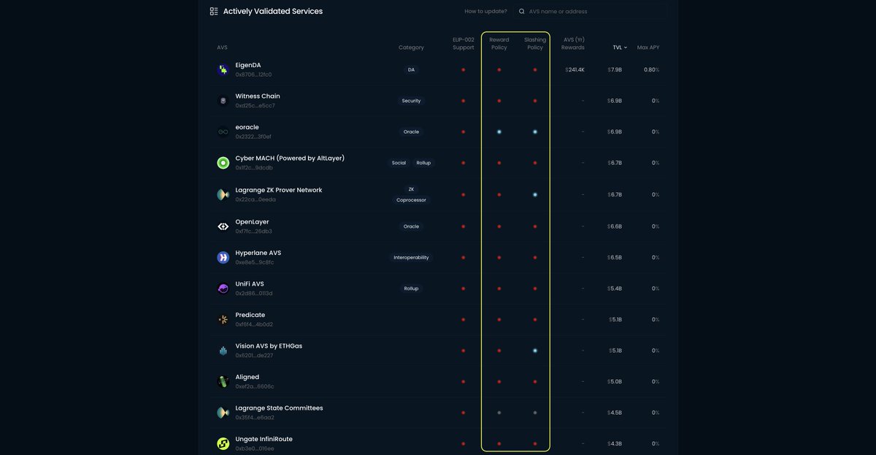Click the Predicate logo icon
Image resolution: width=876 pixels, height=455 pixels.
(x=223, y=319)
